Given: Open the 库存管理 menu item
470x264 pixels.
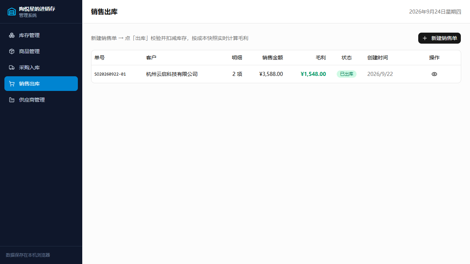Looking at the screenshot, I should coord(41,35).
